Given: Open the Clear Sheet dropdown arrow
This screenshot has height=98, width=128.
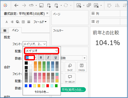Looking at the screenshot, I should (x=101, y=5).
